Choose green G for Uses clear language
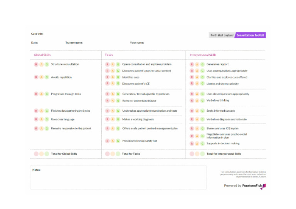 coord(47,119)
